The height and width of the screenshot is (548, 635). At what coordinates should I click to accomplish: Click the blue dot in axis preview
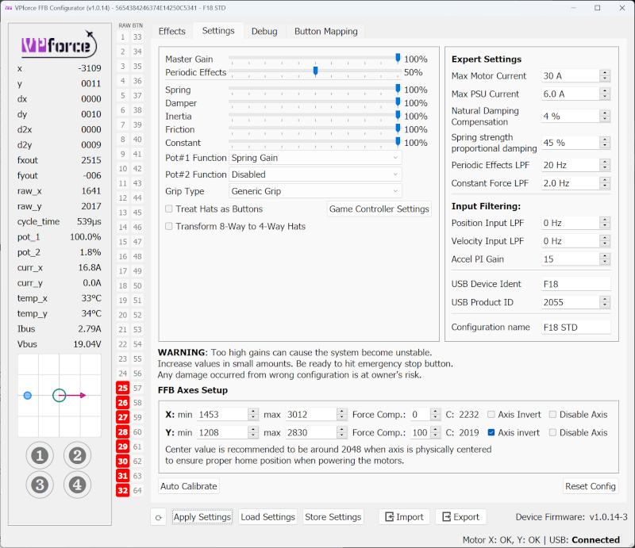click(x=28, y=396)
